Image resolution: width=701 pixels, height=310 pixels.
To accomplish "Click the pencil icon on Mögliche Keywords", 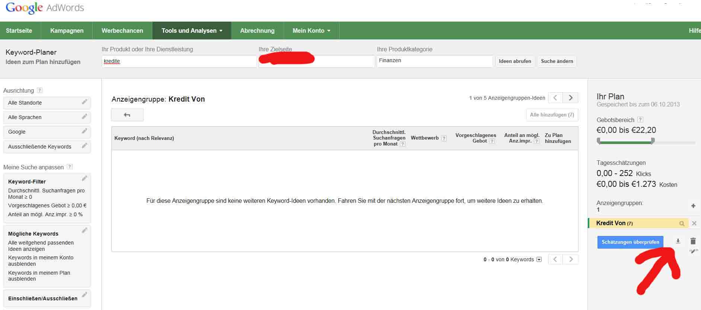I will pos(85,230).
